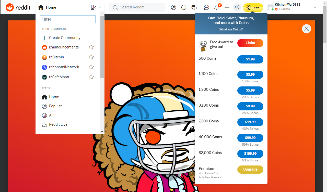Favorite r/Bitcoin with its star
This screenshot has width=327, height=192.
91,57
